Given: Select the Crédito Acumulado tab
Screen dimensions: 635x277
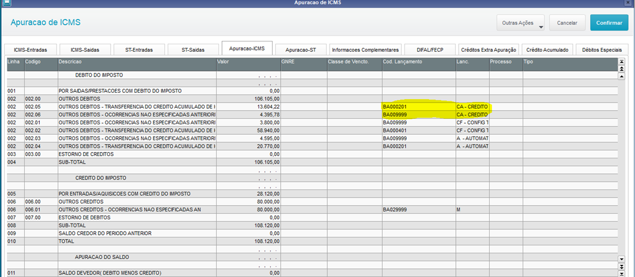Looking at the screenshot, I should point(547,50).
